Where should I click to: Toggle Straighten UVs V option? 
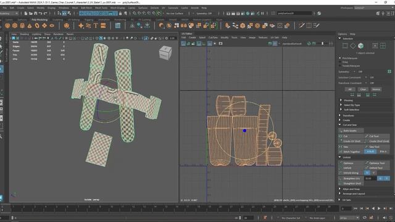tap(387, 178)
